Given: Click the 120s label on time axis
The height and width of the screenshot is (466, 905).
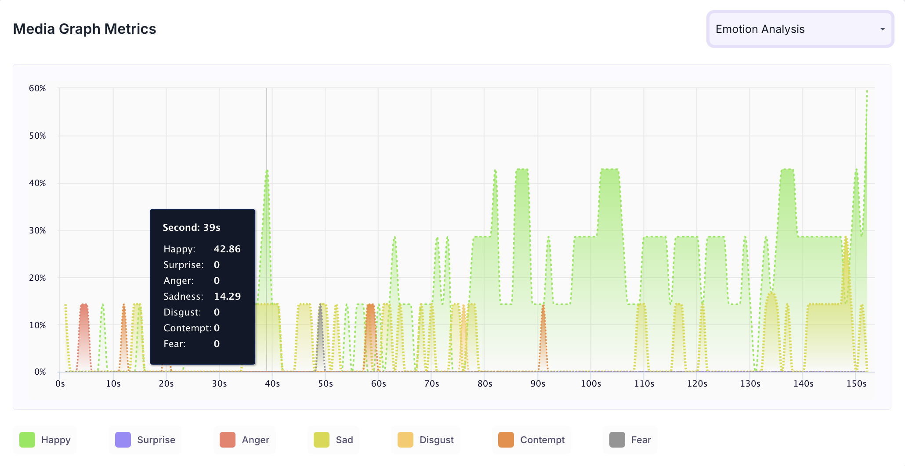Looking at the screenshot, I should tap(697, 384).
